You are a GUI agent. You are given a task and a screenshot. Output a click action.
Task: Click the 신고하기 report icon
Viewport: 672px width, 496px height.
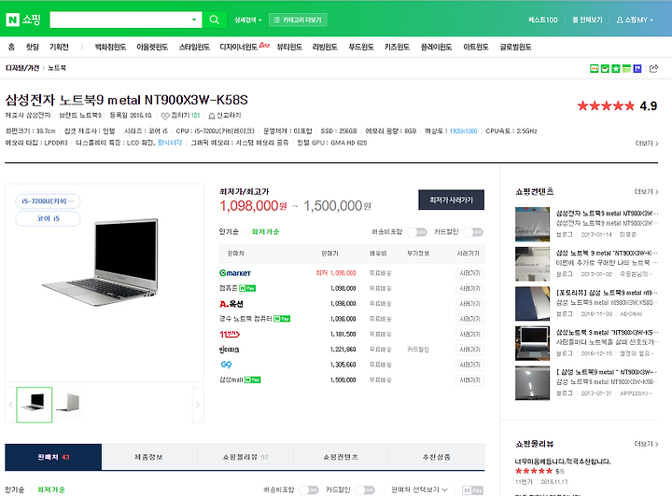click(x=211, y=116)
